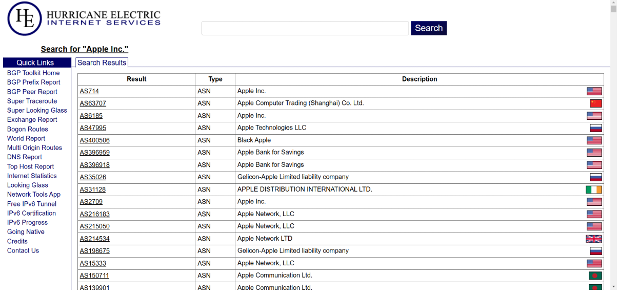Click US flag in AS215050 row
The height and width of the screenshot is (296, 619).
(594, 226)
